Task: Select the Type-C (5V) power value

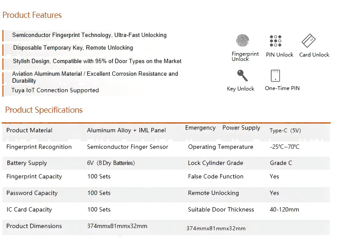Action: pos(285,131)
